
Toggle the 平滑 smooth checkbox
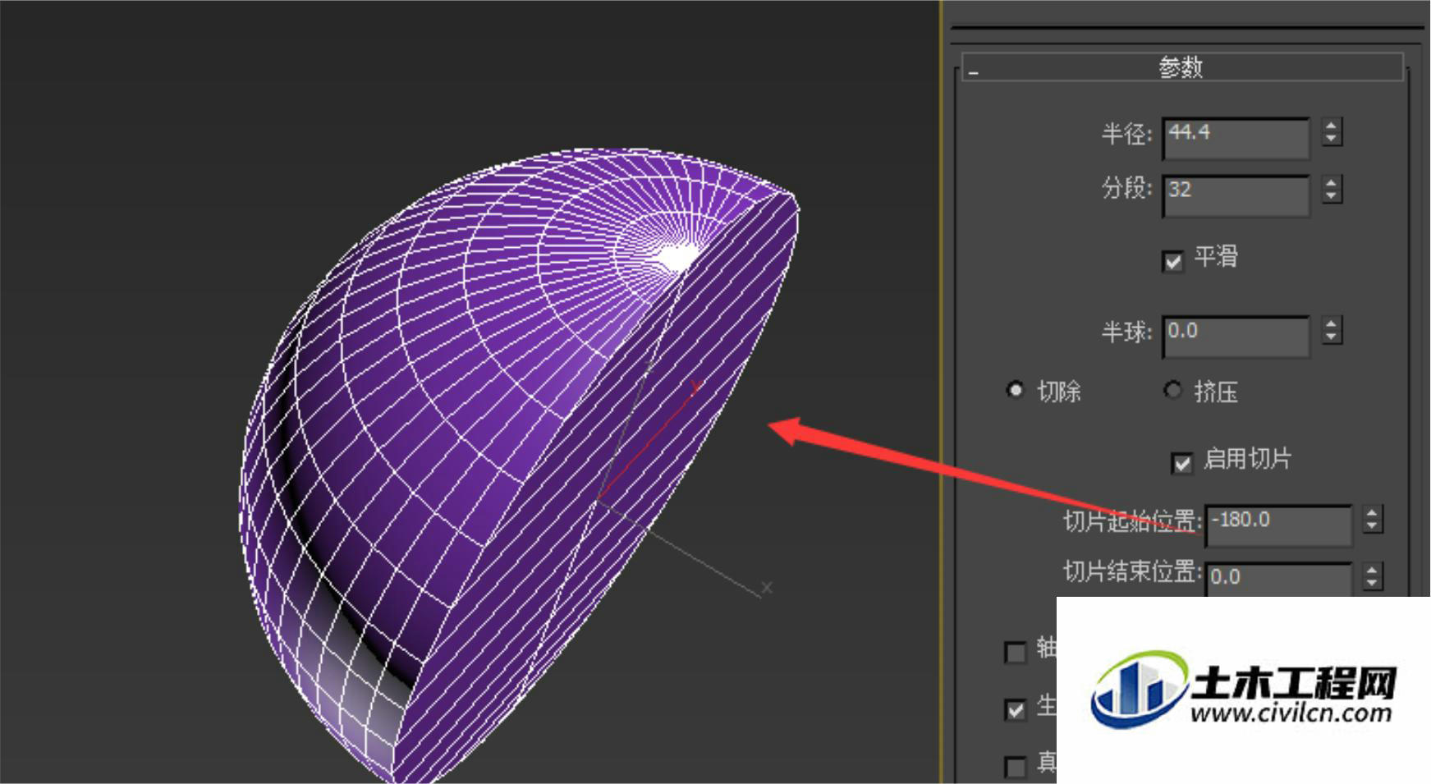[x=1172, y=261]
